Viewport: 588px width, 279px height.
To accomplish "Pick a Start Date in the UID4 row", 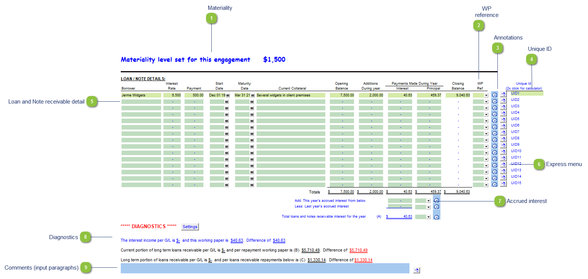I will pyautogui.click(x=227, y=114).
